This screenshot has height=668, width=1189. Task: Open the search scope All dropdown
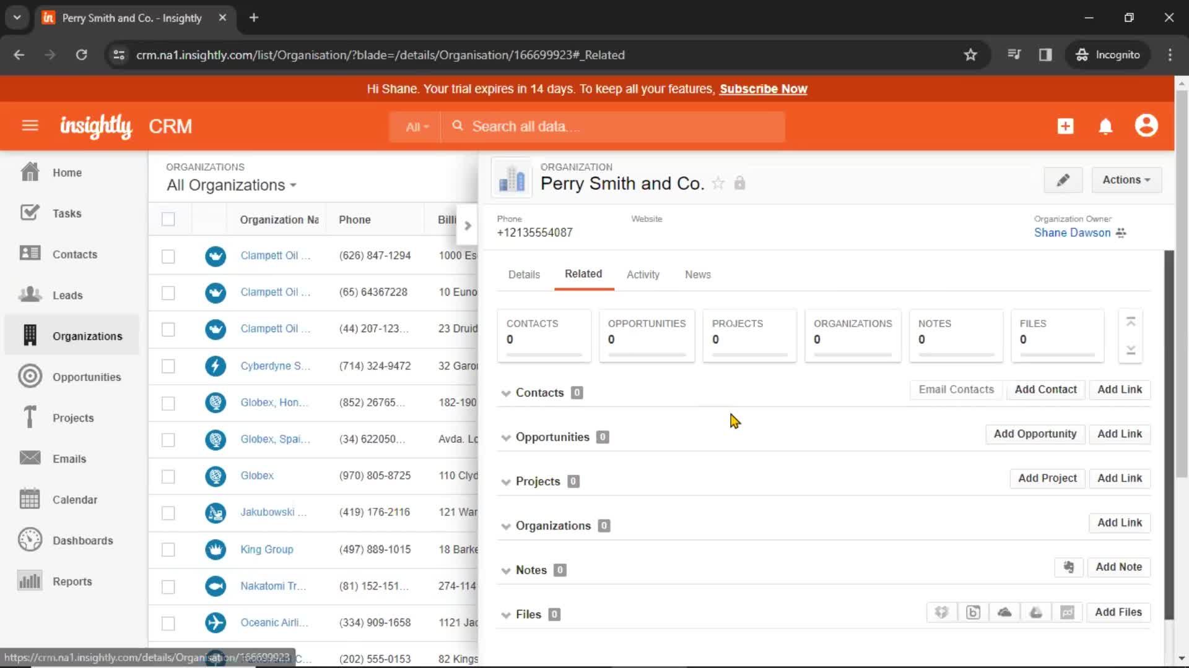pos(417,127)
